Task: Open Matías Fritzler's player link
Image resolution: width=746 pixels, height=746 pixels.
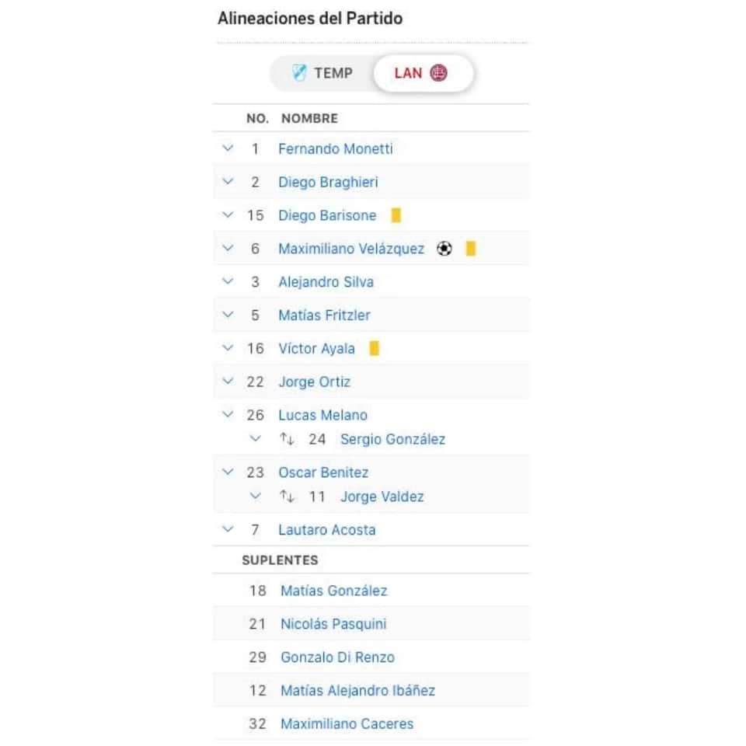Action: [x=325, y=315]
